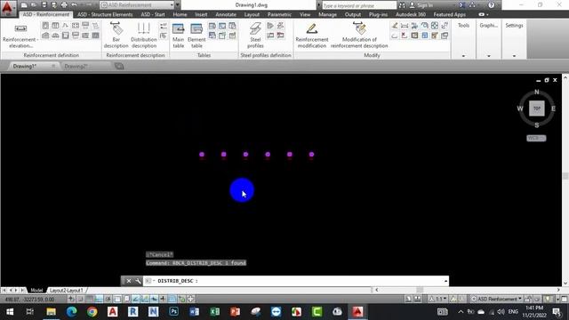The width and height of the screenshot is (569, 320).
Task: Select the Bar description tool
Action: 116,36
